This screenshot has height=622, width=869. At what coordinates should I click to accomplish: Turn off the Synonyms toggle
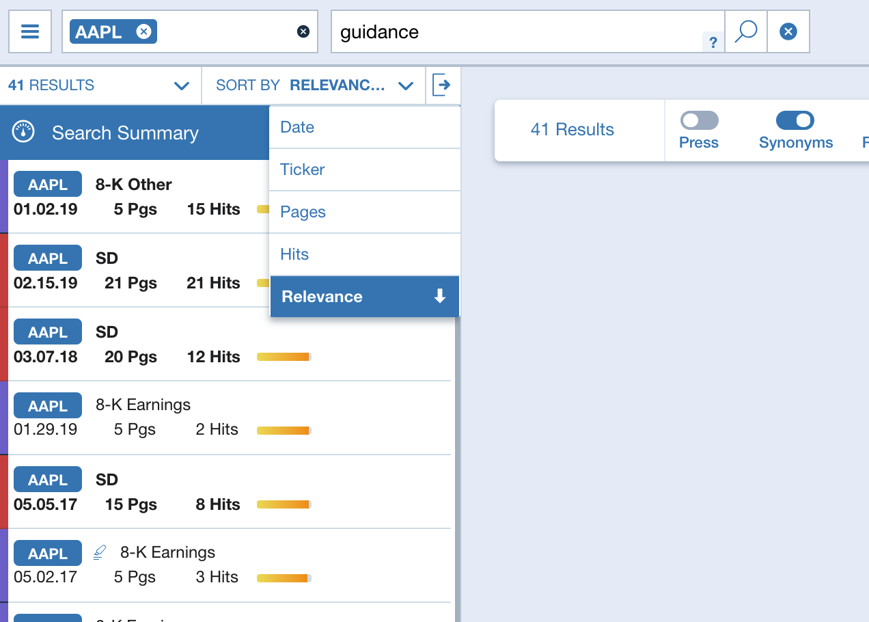[795, 121]
